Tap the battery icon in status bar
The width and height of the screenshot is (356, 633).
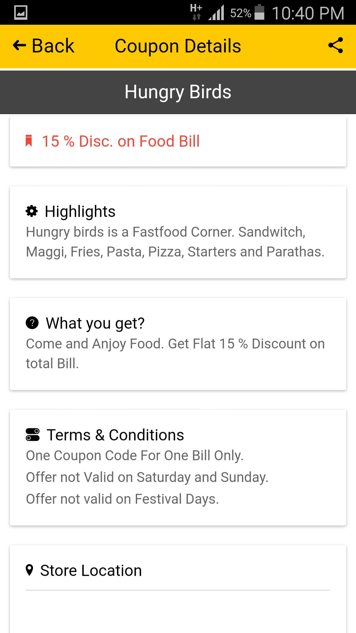[x=260, y=13]
